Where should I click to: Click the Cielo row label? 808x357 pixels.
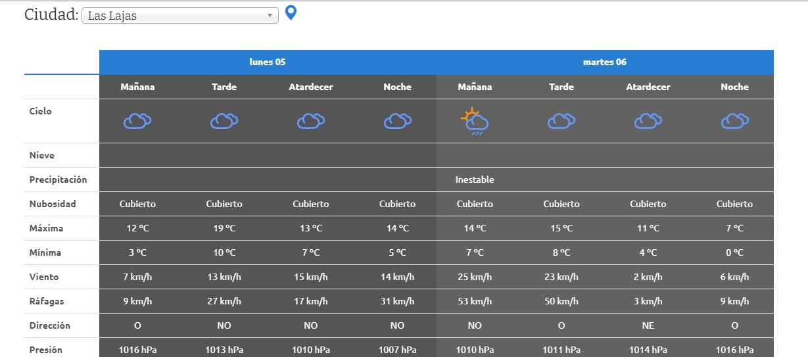tap(40, 111)
